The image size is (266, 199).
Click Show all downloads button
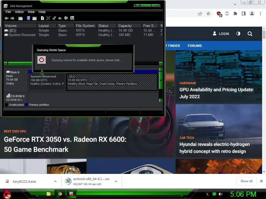(246, 181)
